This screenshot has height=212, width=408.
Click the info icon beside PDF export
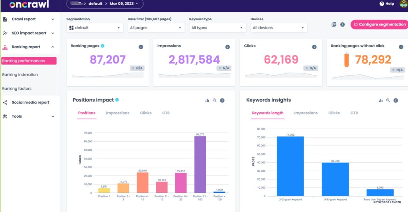coord(342,25)
